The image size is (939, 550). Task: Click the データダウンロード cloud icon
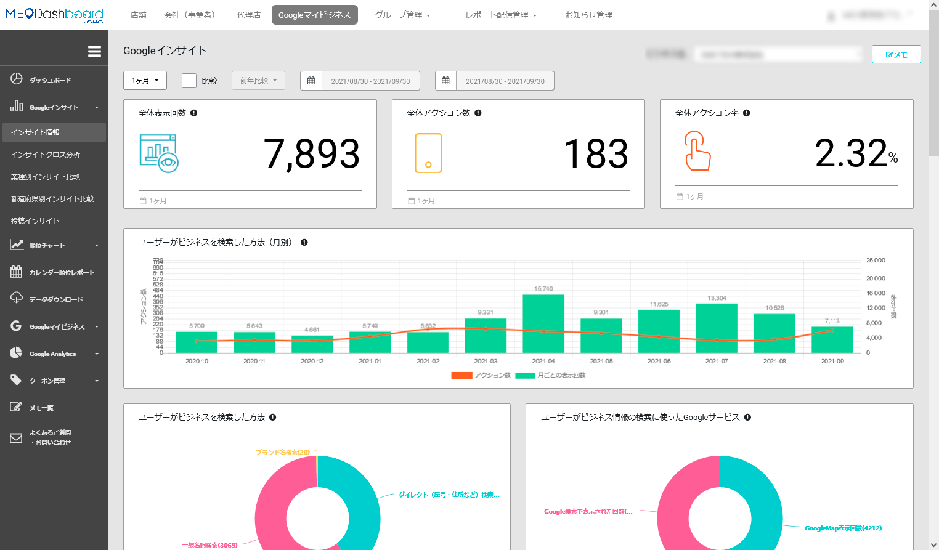click(x=17, y=298)
